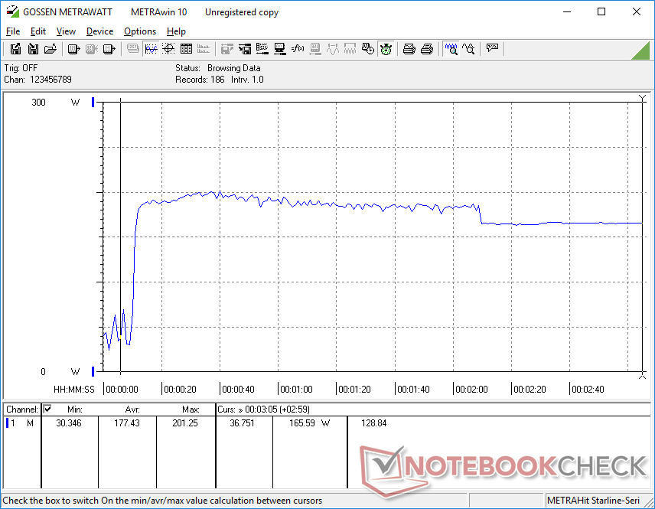Toggle the channel 1 blue marker
Image resolution: width=655 pixels, height=509 pixels.
click(x=93, y=103)
